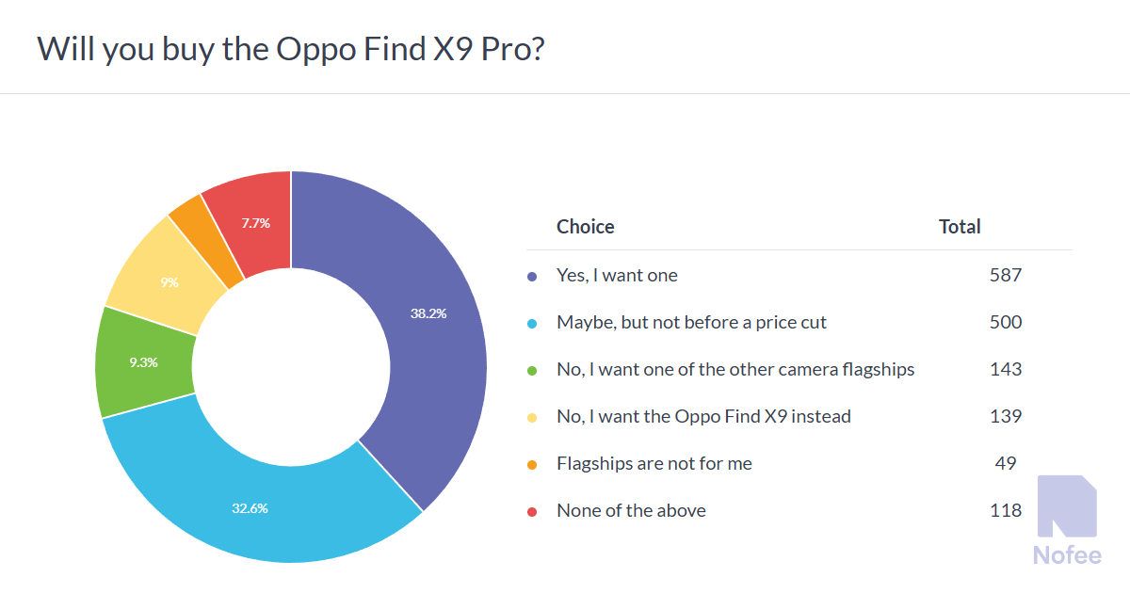Click the green legend dot for other flagships
This screenshot has width=1130, height=593.
532,371
